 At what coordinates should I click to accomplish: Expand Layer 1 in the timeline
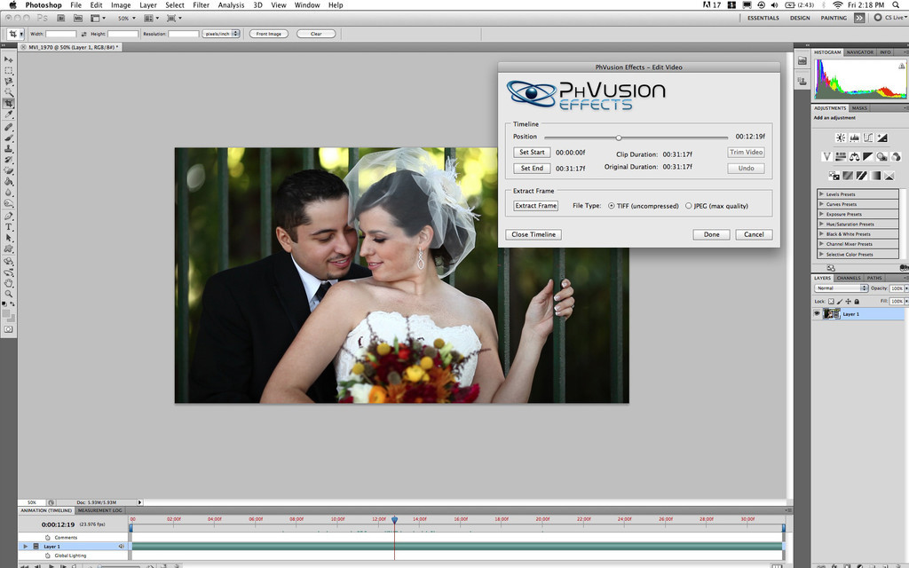pyautogui.click(x=25, y=546)
